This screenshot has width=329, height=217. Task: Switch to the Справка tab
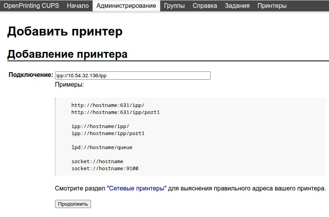pyautogui.click(x=205, y=6)
